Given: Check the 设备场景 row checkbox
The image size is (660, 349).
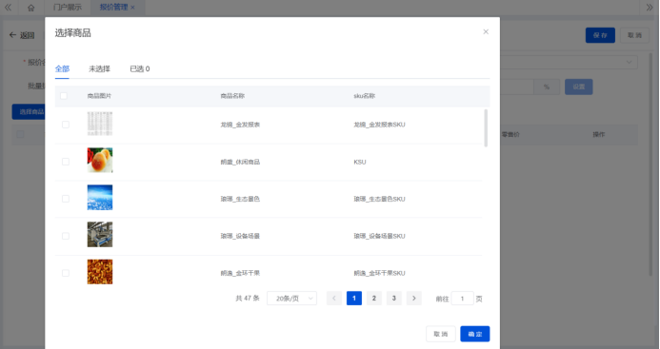Looking at the screenshot, I should click(66, 236).
